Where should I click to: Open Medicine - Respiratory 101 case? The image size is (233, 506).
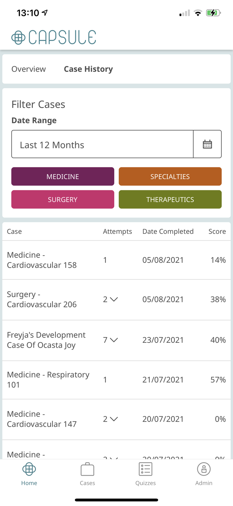48,379
